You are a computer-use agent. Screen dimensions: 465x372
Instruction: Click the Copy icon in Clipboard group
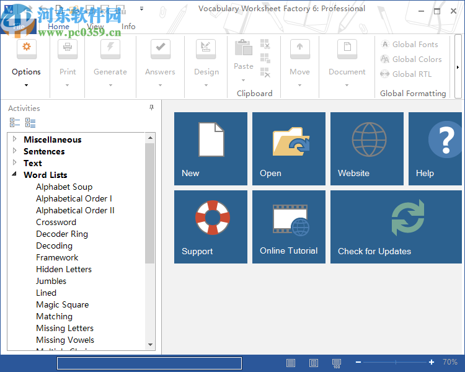click(x=265, y=58)
